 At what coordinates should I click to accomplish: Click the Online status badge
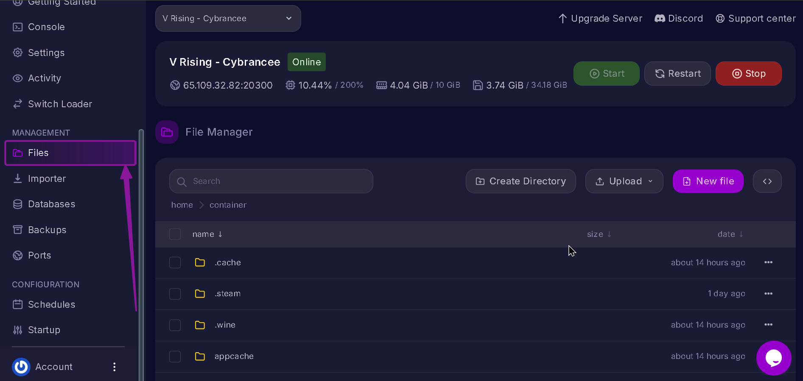point(307,62)
